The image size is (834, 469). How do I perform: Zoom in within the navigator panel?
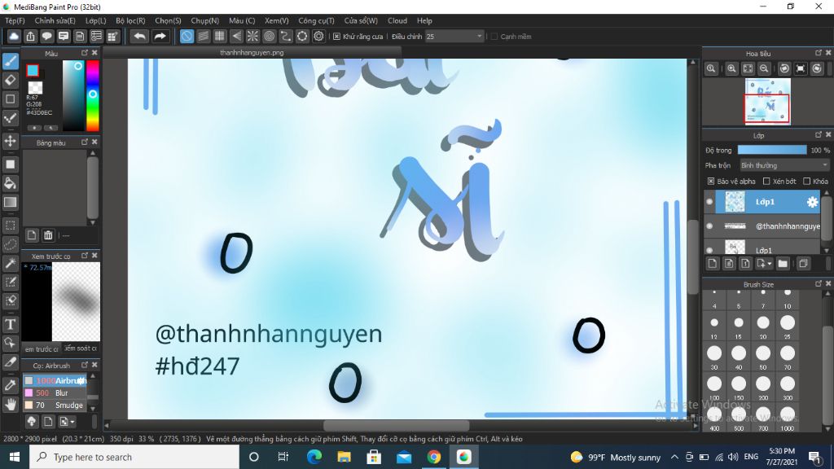pyautogui.click(x=732, y=68)
